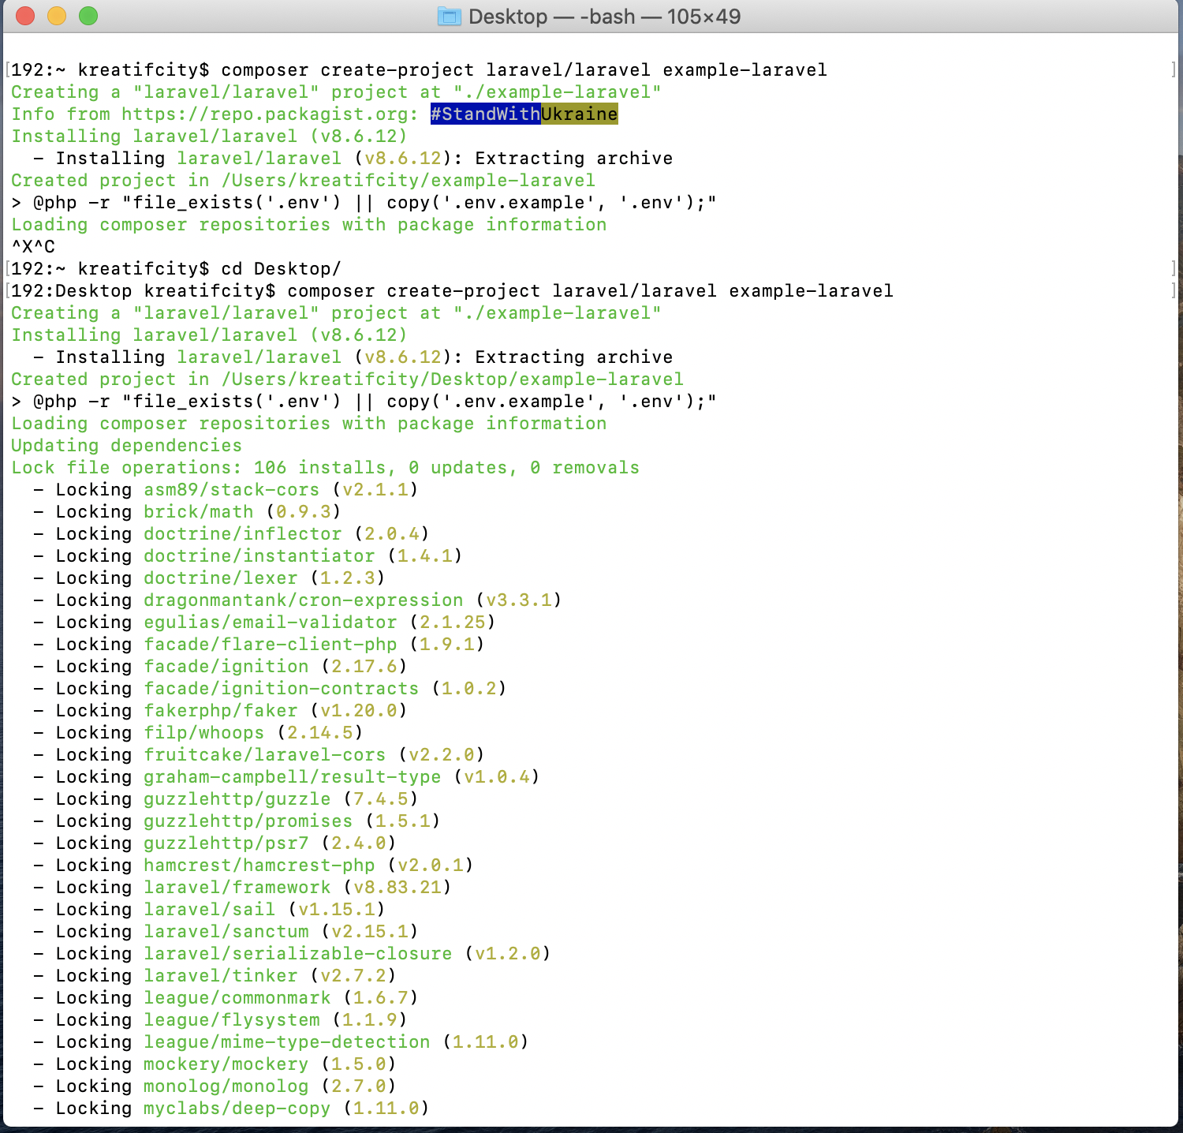Viewport: 1183px width, 1133px height.
Task: Click the green zoom window button
Action: pyautogui.click(x=88, y=16)
